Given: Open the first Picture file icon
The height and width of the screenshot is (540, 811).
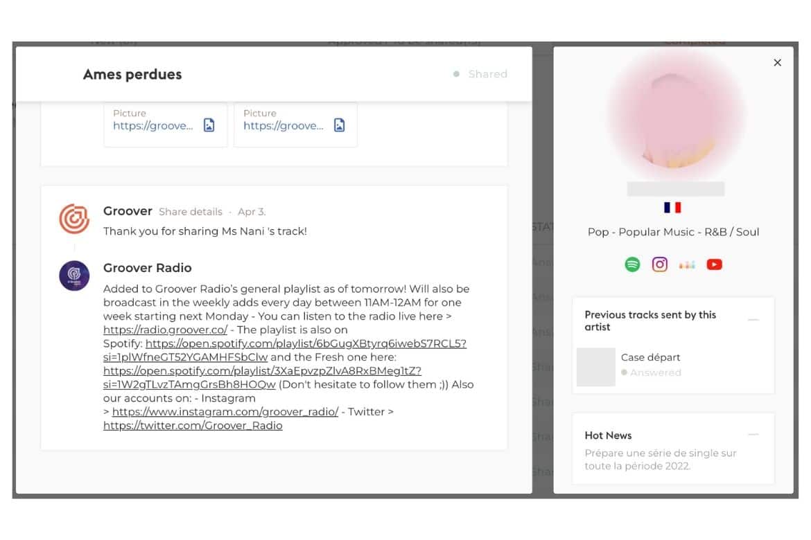Looking at the screenshot, I should point(209,125).
